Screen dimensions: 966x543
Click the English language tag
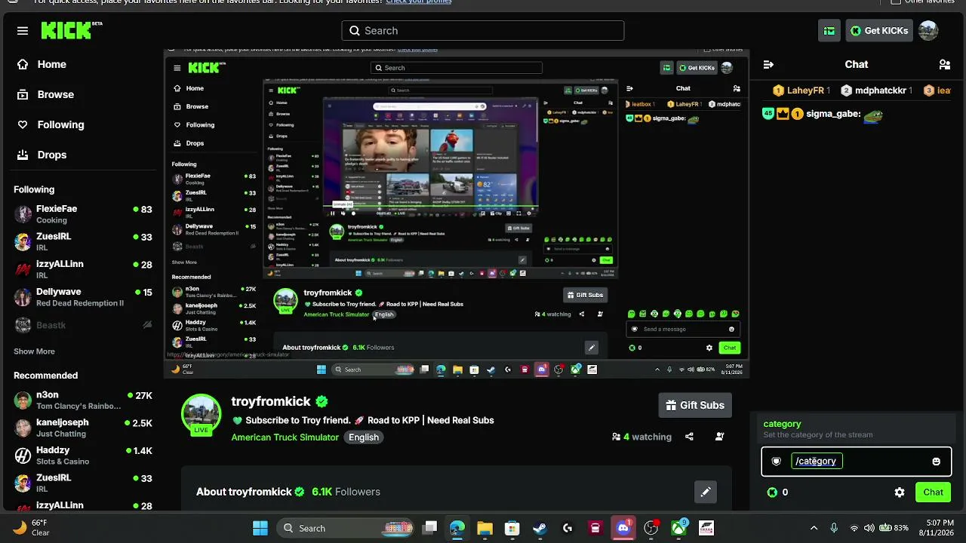(x=364, y=437)
